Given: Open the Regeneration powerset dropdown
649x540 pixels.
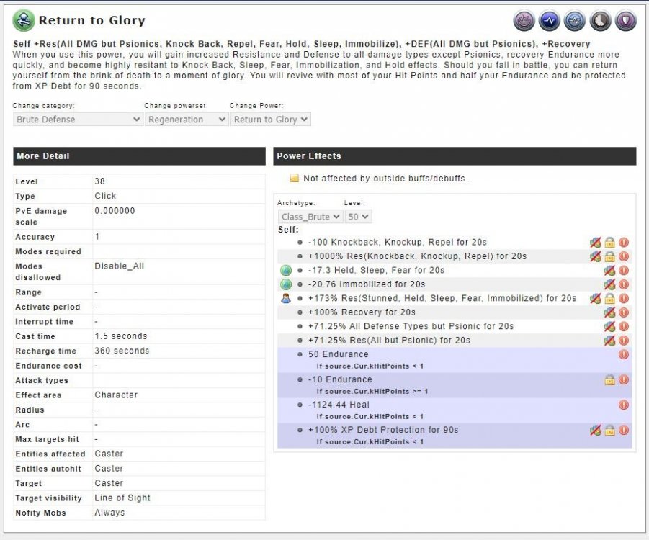Looking at the screenshot, I should [x=187, y=120].
